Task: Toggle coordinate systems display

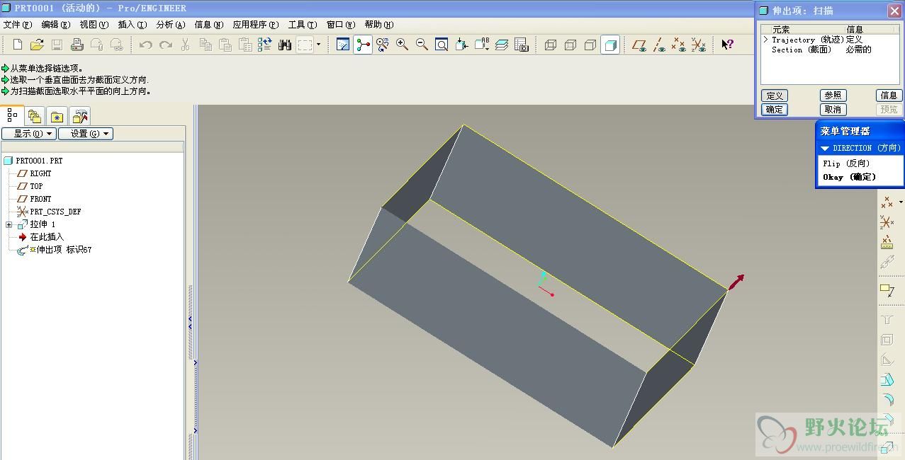Action: [699, 45]
